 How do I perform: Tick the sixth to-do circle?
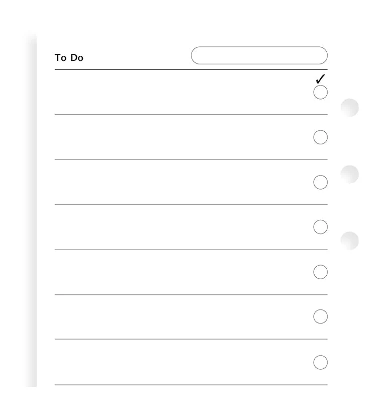(320, 316)
